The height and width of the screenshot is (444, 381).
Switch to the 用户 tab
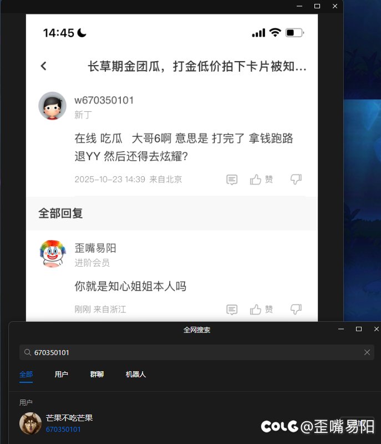pos(62,375)
